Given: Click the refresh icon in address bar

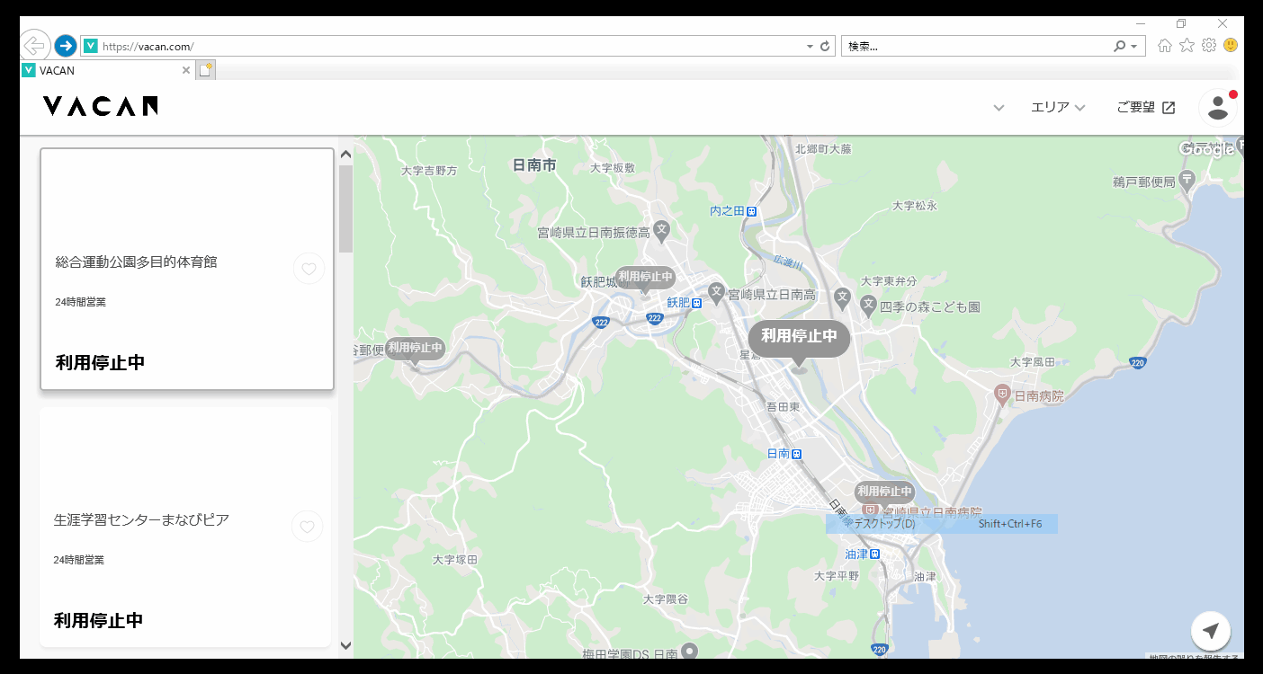Looking at the screenshot, I should (x=825, y=46).
